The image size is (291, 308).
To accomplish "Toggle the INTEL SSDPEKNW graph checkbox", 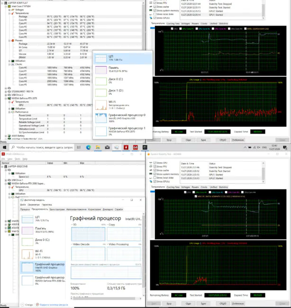I will (x=246, y=29).
